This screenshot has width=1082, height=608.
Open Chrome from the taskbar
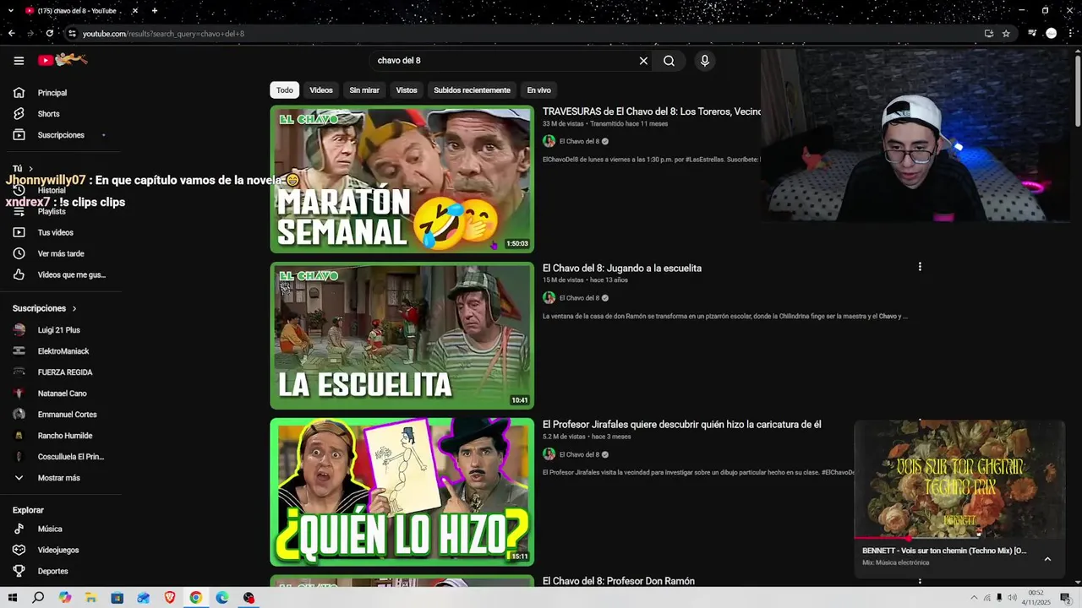pyautogui.click(x=196, y=598)
